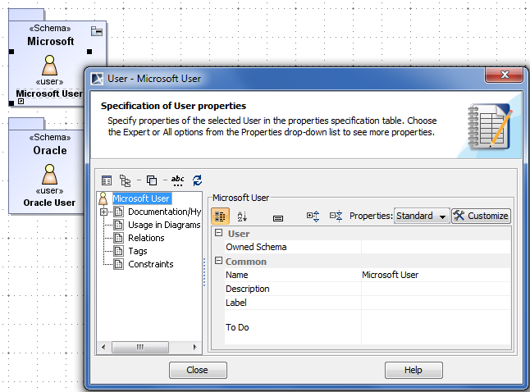Click the To Do property label
This screenshot has width=530, height=392.
click(237, 327)
